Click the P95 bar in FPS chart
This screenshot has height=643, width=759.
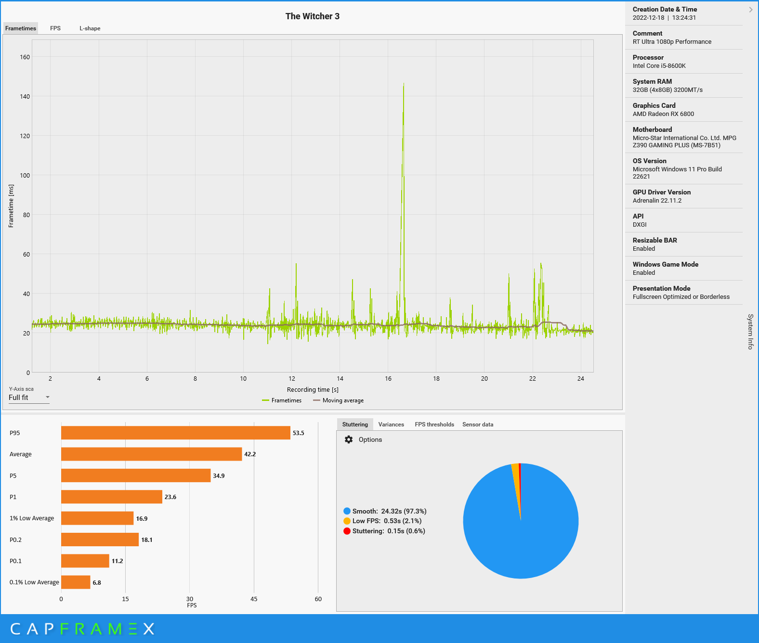coord(176,433)
